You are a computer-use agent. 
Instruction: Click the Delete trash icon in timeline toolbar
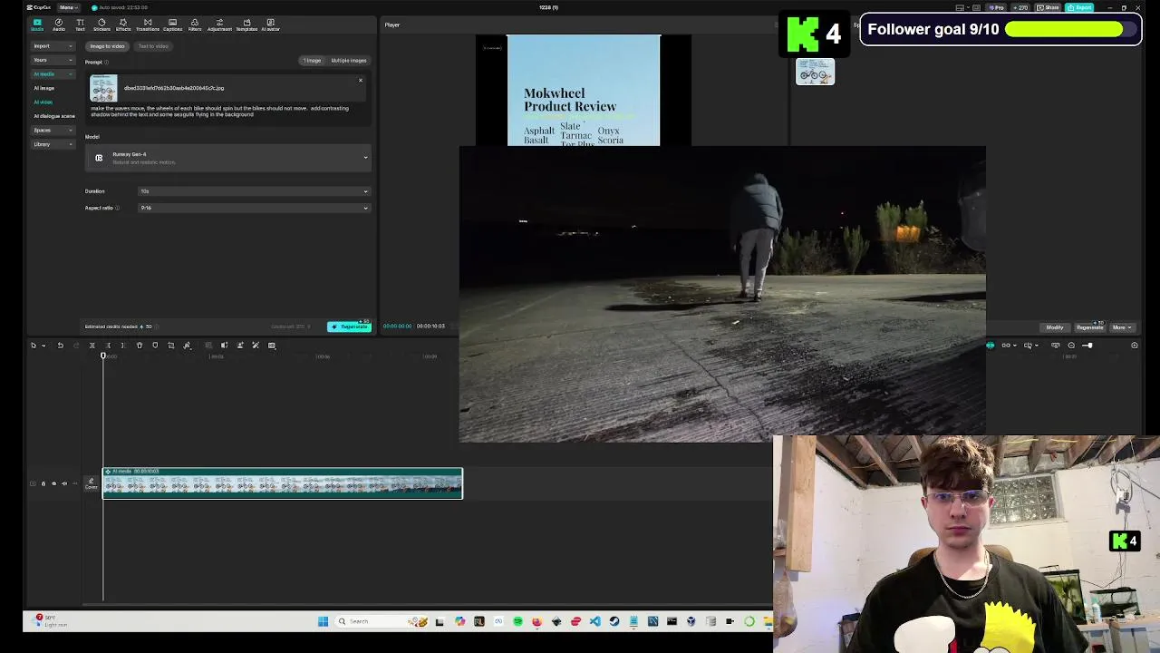pyautogui.click(x=140, y=346)
